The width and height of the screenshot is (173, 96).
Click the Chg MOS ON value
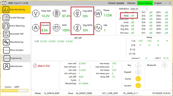85,16
